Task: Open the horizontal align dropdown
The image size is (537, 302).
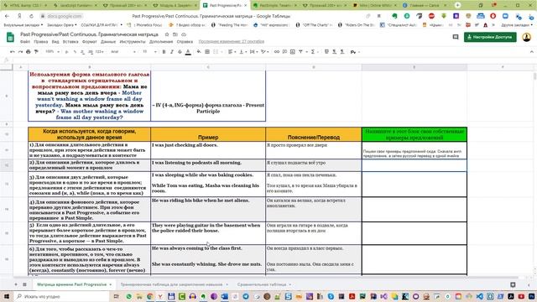Action: tap(232, 52)
